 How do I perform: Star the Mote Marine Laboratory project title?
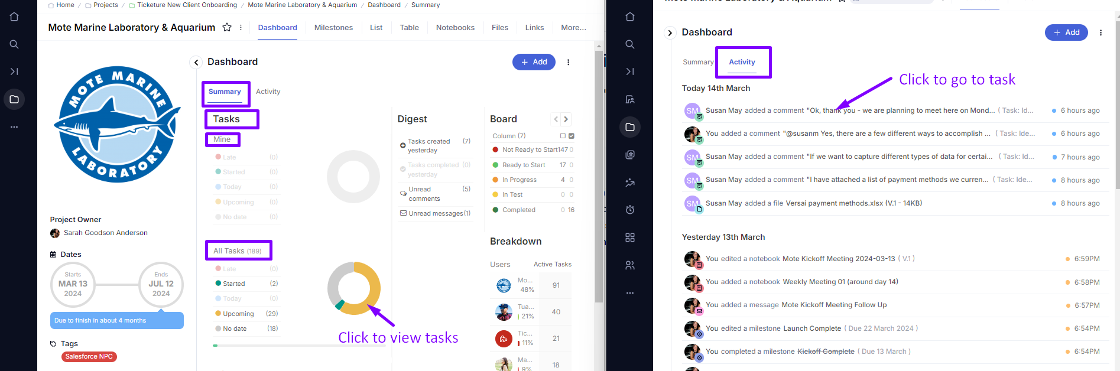(x=227, y=27)
